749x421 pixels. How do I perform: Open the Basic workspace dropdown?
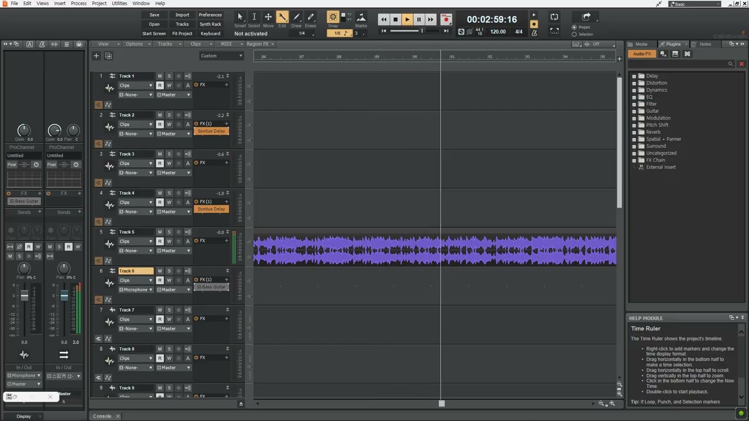point(695,4)
